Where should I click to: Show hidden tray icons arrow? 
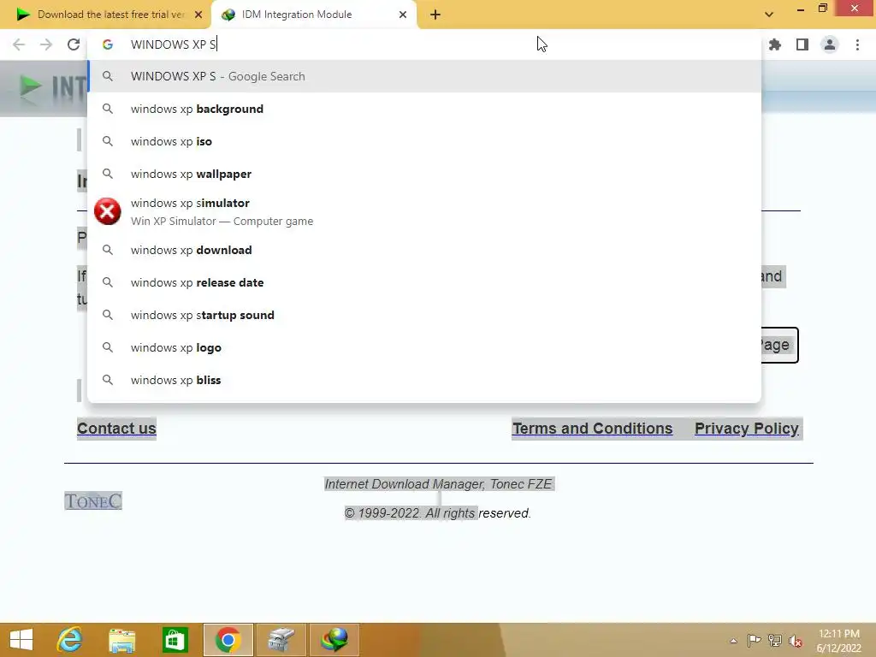733,641
